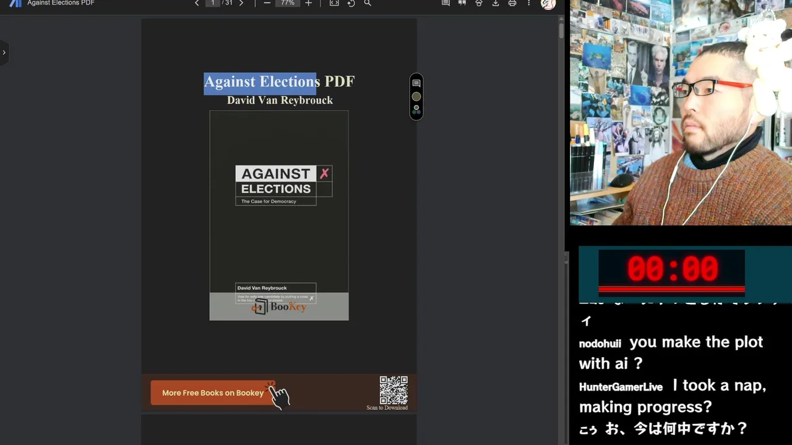Download the PDF file
The height and width of the screenshot is (445, 792).
coord(496,3)
